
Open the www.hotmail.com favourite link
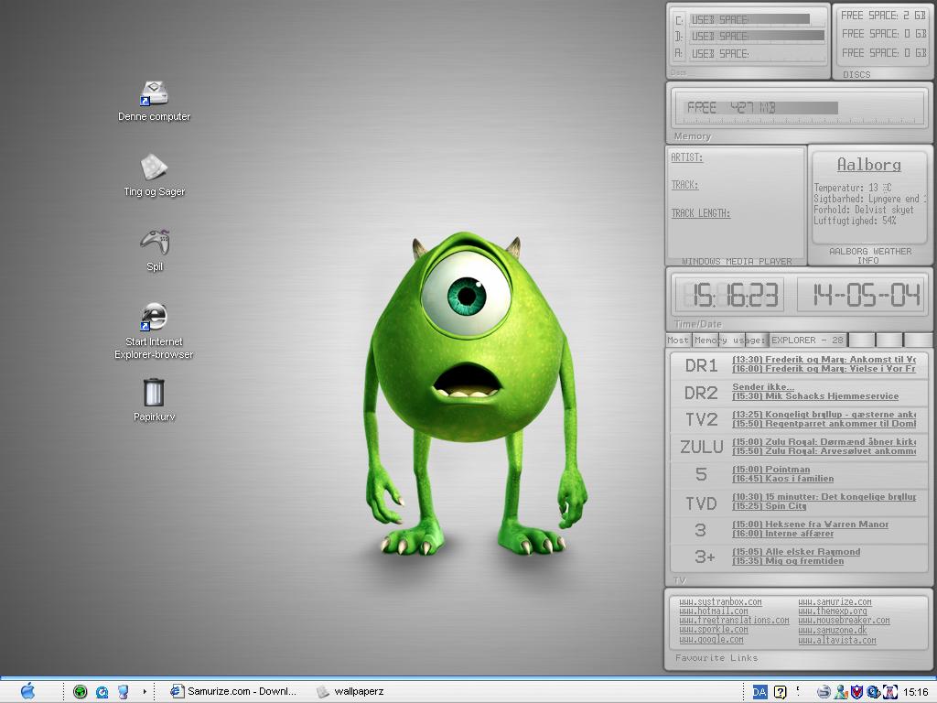(x=714, y=611)
